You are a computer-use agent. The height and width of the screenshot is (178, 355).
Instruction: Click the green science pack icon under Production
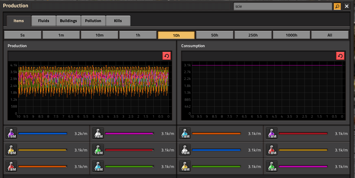[98, 150]
